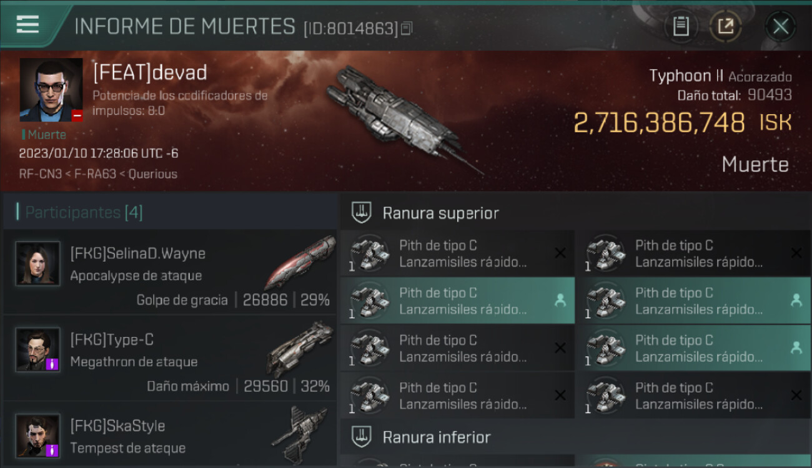Click the clipboard icon in header

pyautogui.click(x=681, y=27)
